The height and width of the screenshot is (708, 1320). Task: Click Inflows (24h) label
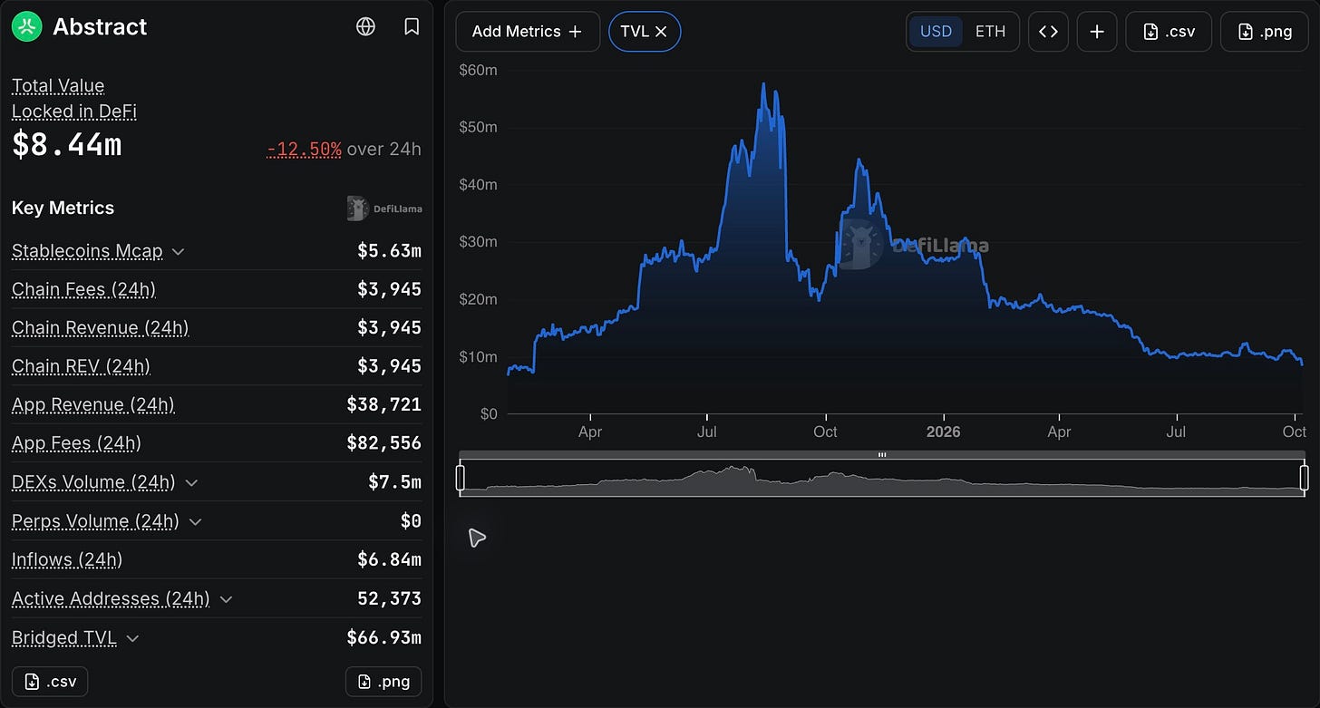[x=67, y=560]
